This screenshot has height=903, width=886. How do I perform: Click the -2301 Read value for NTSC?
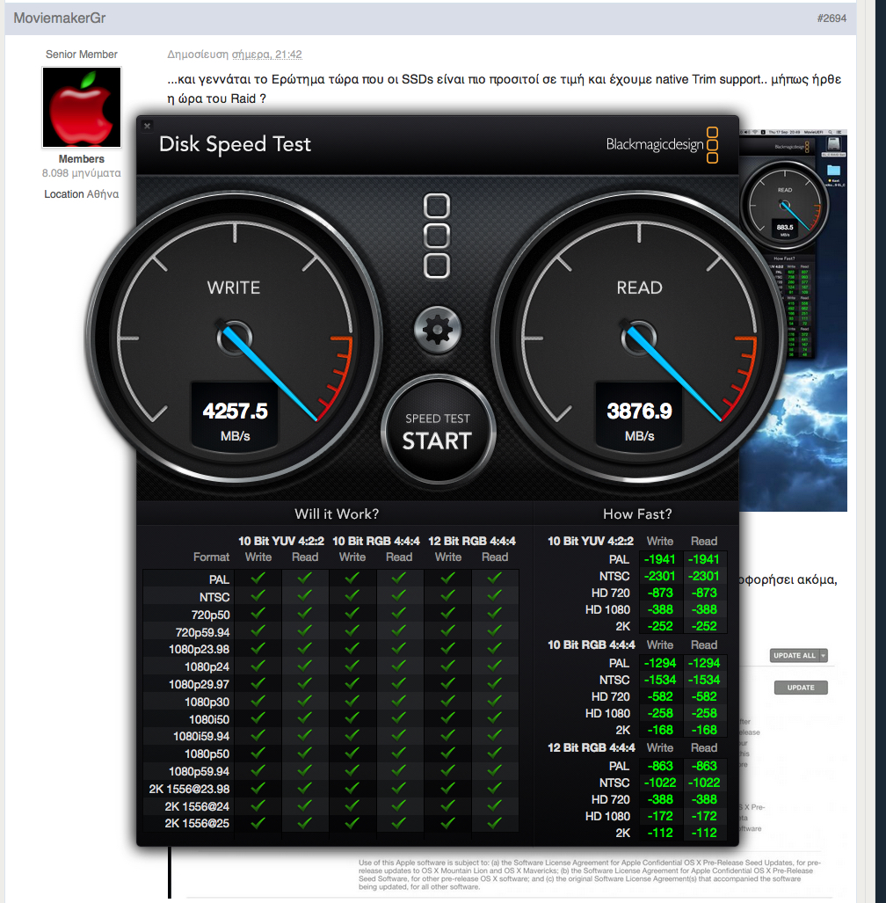(705, 576)
